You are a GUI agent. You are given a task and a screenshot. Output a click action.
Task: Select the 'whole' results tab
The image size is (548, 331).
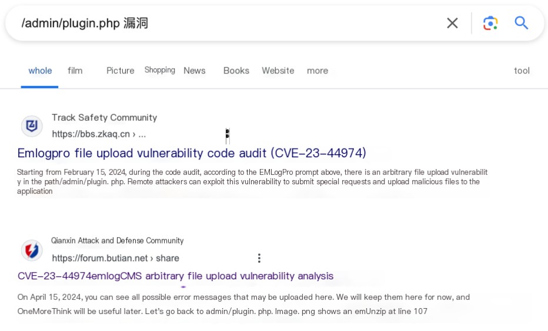(40, 71)
